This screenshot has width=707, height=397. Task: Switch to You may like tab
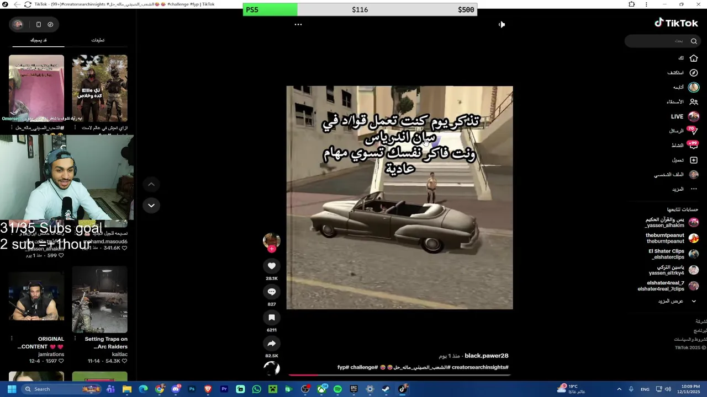click(x=38, y=40)
